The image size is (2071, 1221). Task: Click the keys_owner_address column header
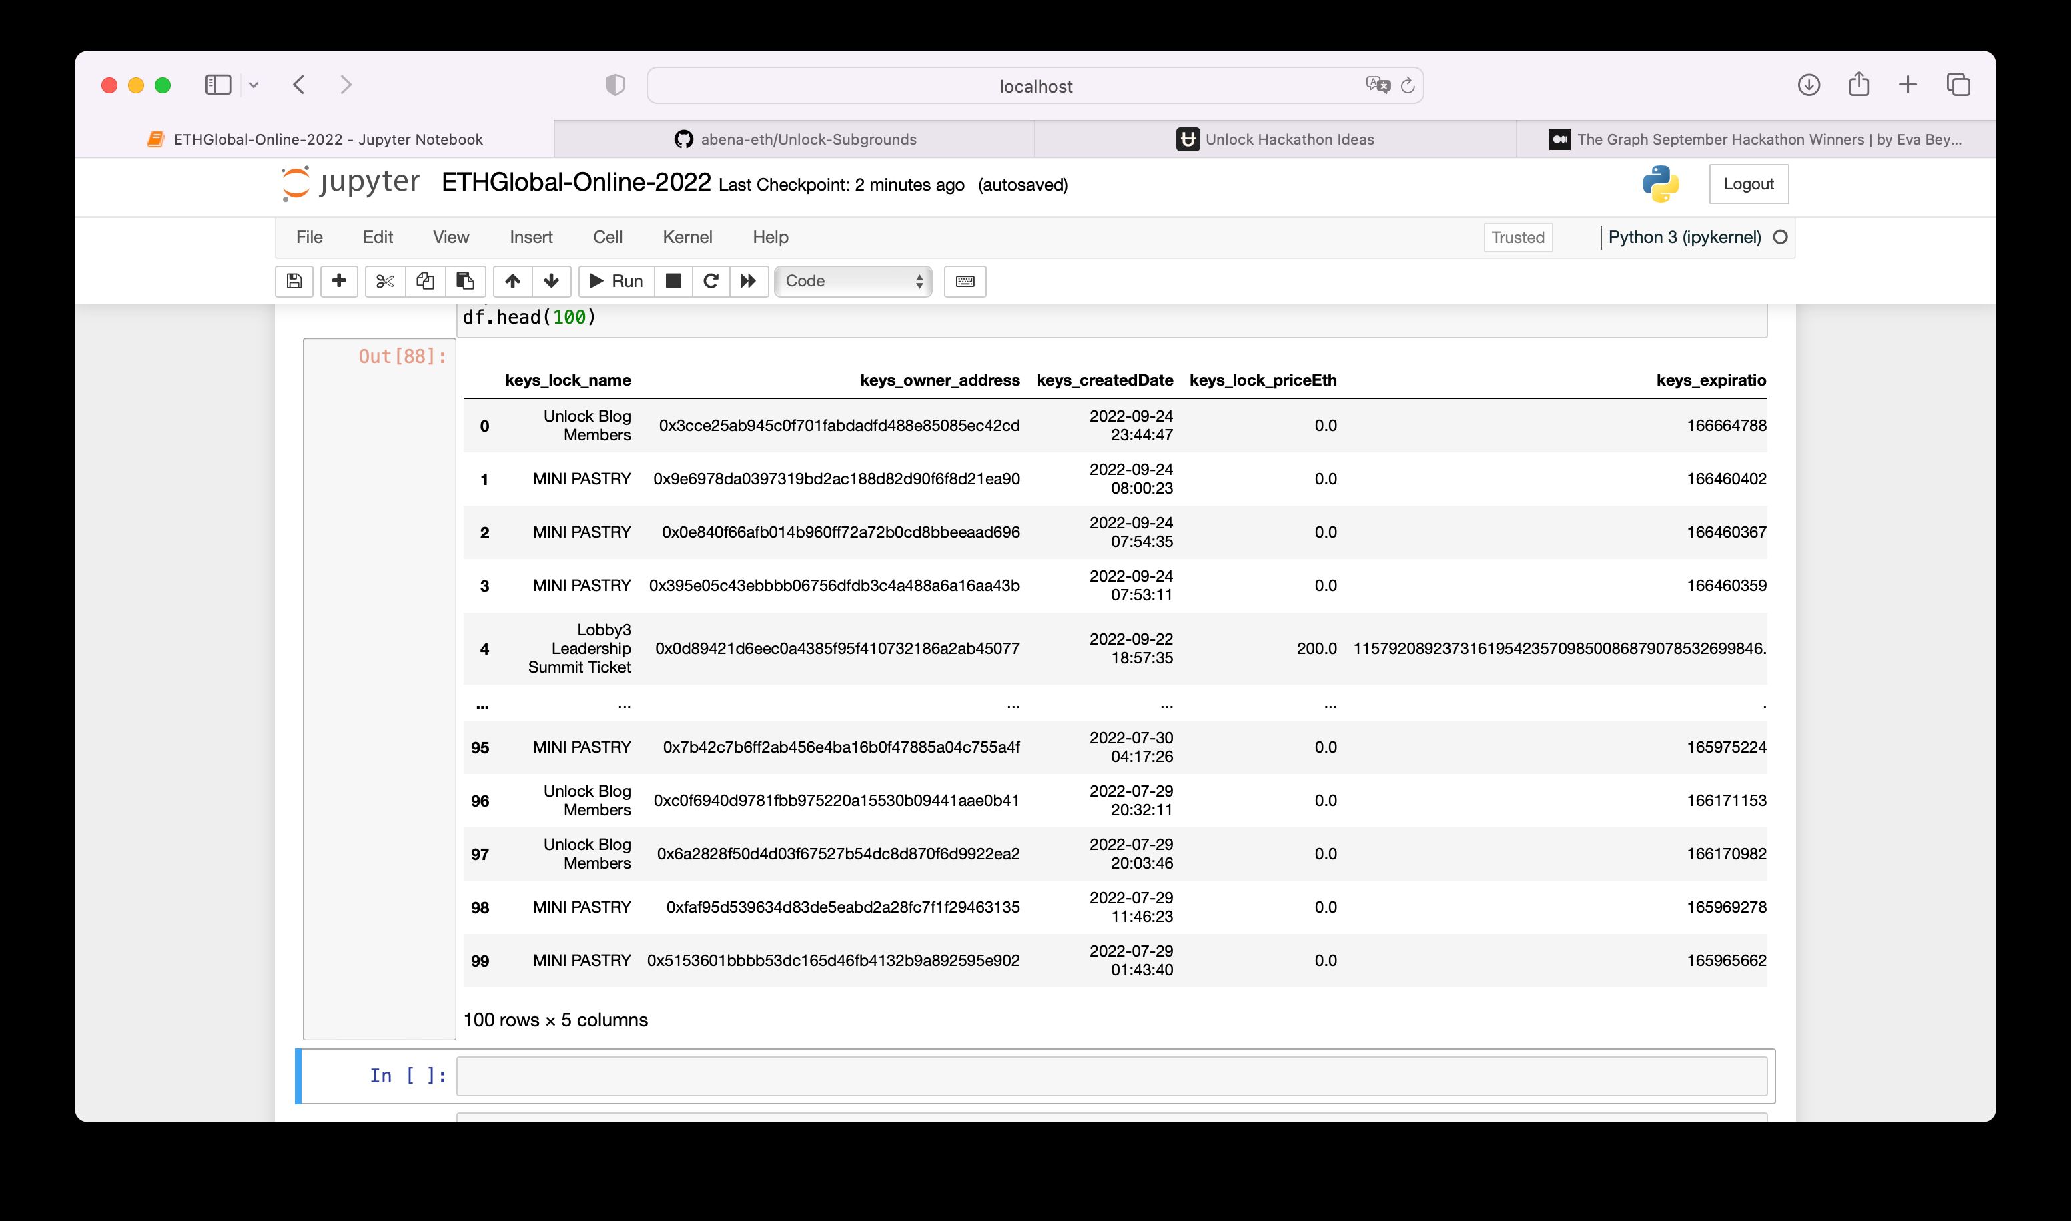939,380
